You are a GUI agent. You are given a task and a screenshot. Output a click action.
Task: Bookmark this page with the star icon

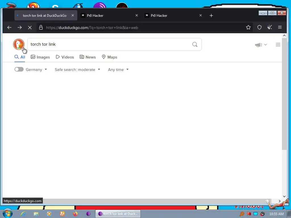248,28
